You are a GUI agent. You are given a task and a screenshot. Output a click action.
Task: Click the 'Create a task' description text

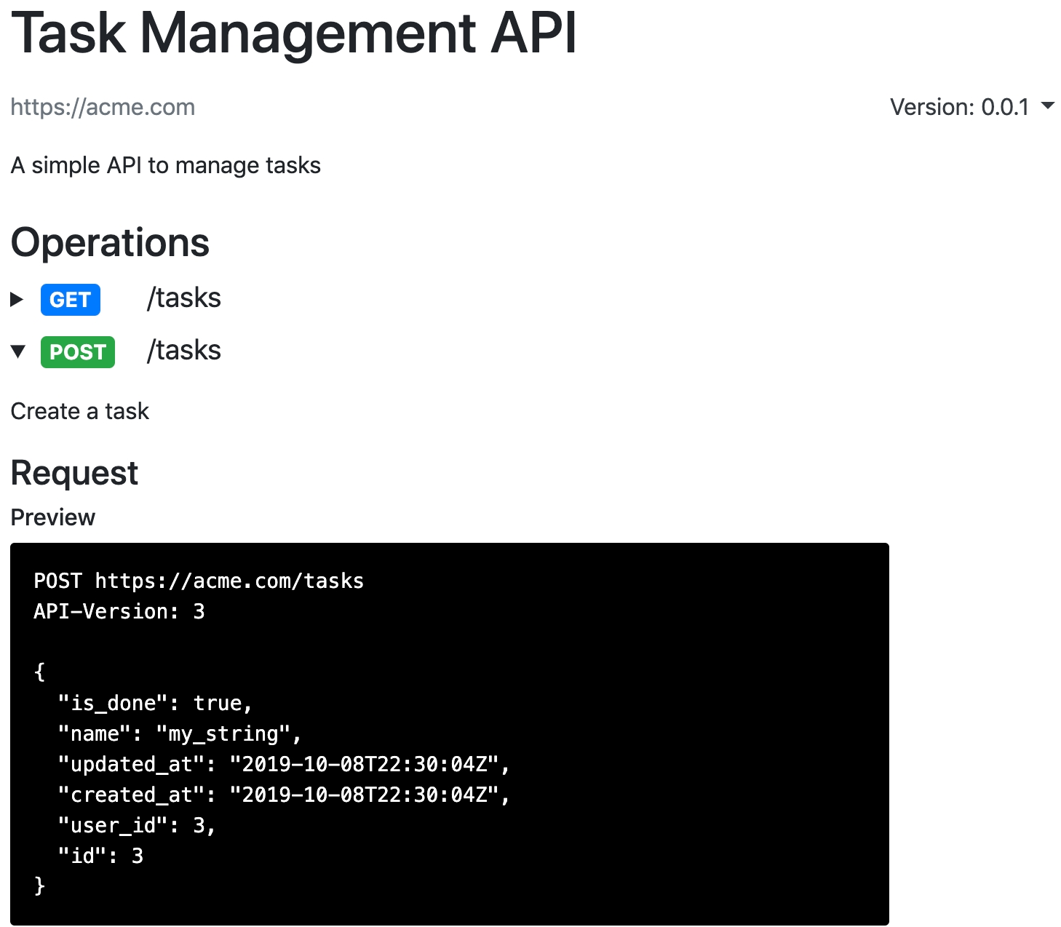click(x=80, y=411)
